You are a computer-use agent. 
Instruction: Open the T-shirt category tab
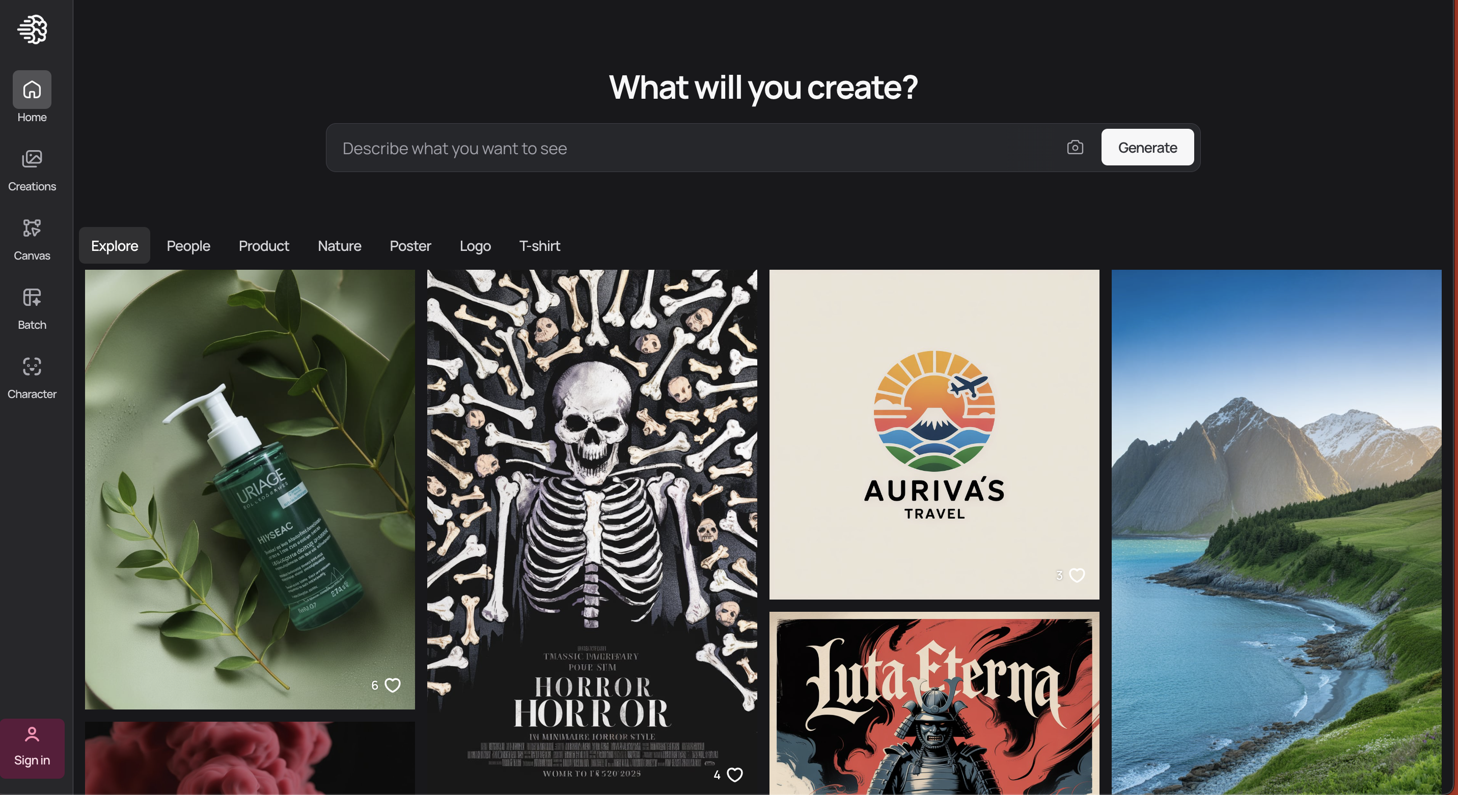click(x=539, y=245)
